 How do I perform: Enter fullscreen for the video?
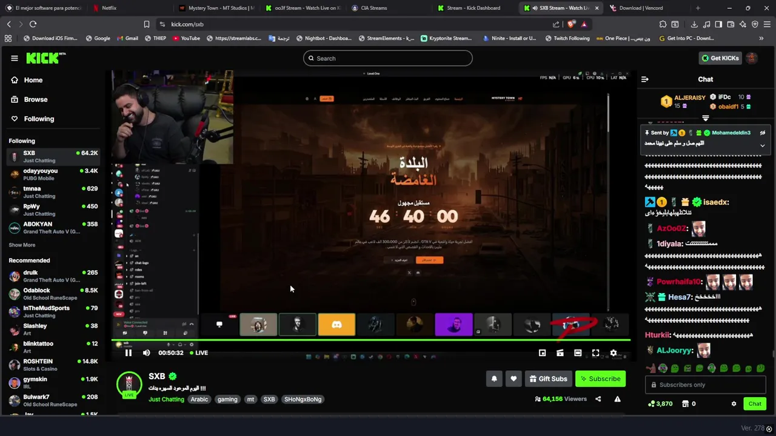596,353
